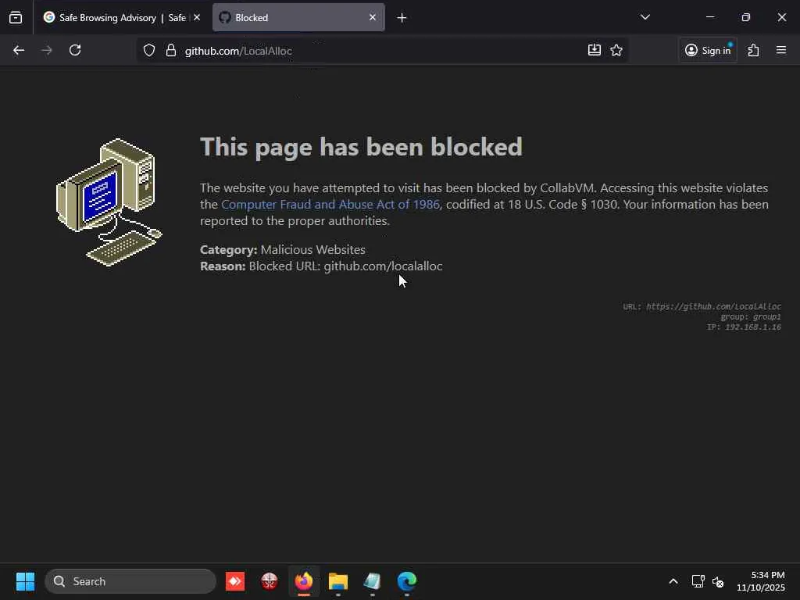Image resolution: width=800 pixels, height=600 pixels.
Task: Reload the current page
Action: [x=75, y=50]
